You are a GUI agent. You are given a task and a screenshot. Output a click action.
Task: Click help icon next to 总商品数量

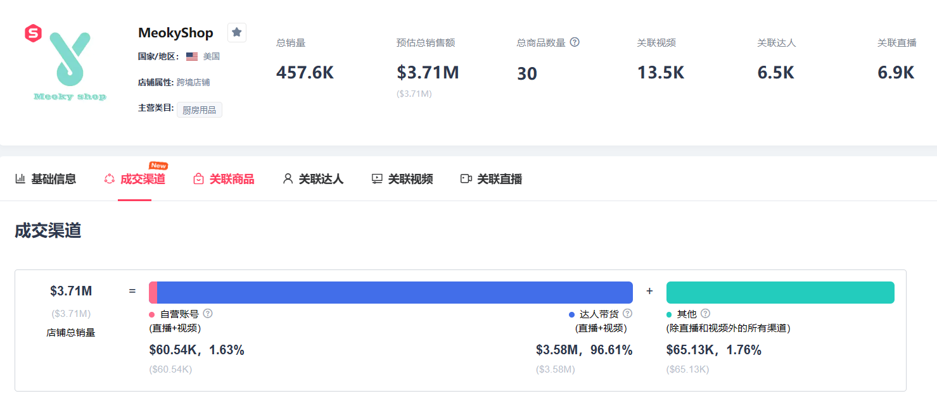click(x=575, y=42)
